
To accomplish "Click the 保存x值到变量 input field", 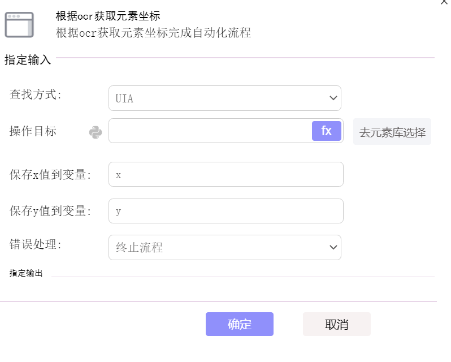I will tap(226, 174).
